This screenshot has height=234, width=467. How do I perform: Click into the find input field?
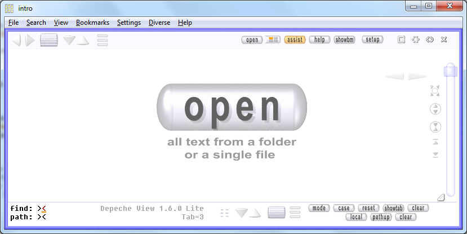[68, 209]
